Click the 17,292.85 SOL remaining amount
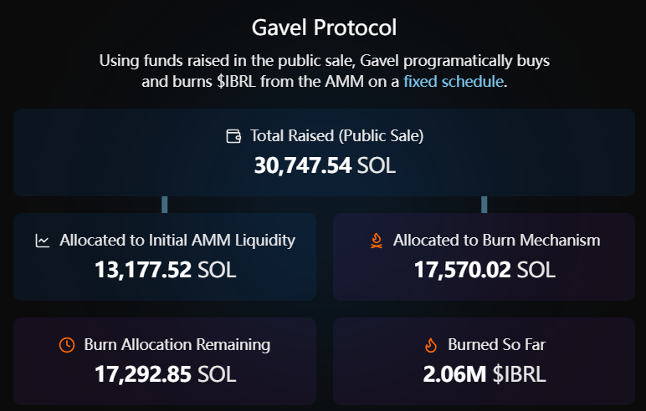This screenshot has width=646, height=411. coord(165,373)
